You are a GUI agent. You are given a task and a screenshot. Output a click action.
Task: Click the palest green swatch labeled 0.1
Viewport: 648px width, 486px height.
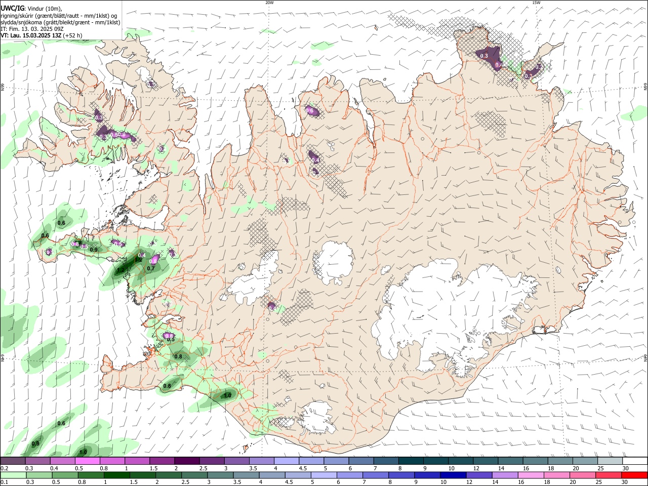[x=13, y=475]
